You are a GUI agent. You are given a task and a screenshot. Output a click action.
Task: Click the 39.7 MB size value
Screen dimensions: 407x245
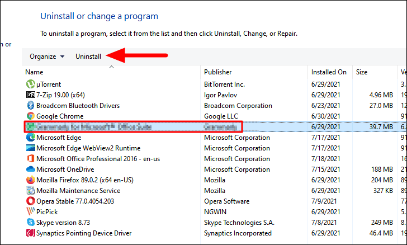(x=381, y=127)
